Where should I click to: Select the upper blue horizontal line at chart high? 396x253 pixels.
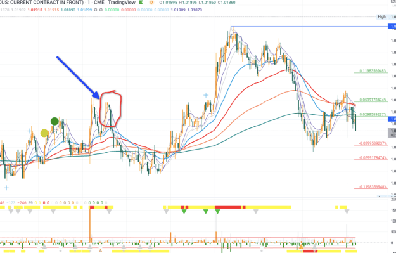310,26
